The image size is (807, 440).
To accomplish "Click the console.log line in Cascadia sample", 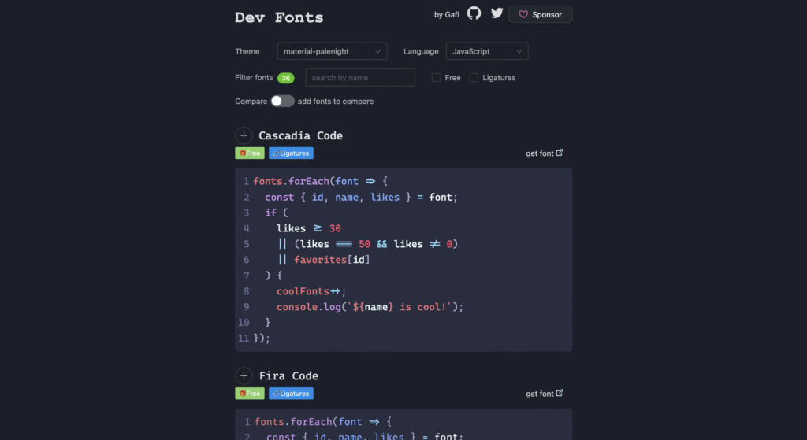I will point(370,307).
